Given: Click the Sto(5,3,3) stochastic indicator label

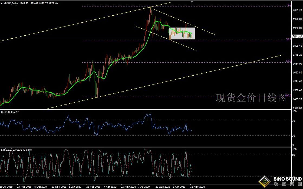Looking at the screenshot, I should [16, 150].
